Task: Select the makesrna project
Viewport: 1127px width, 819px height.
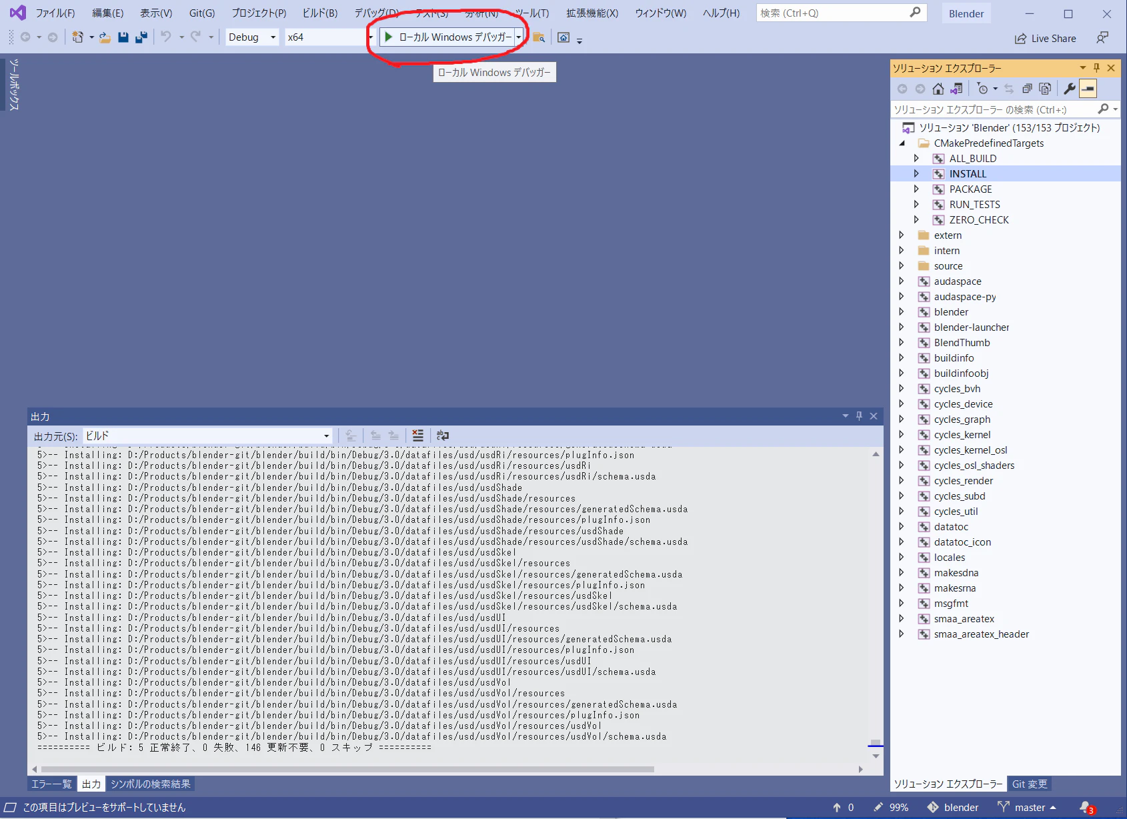Action: point(955,588)
